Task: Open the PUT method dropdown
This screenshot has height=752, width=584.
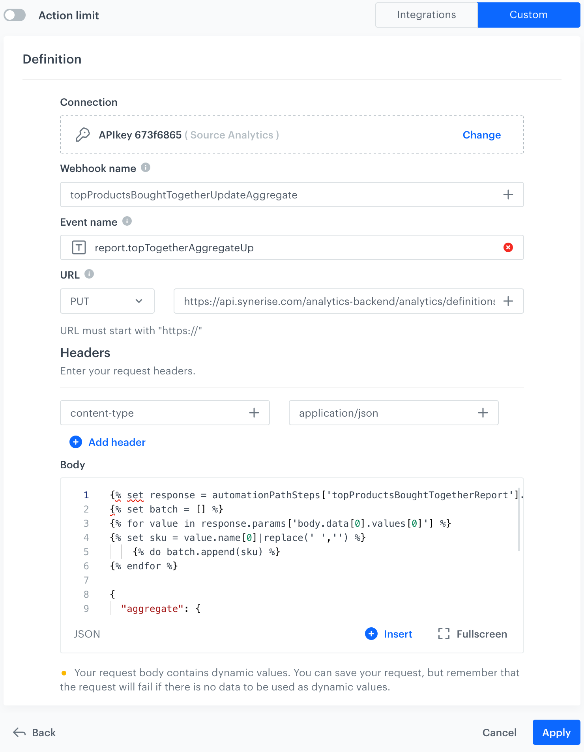Action: (x=107, y=301)
